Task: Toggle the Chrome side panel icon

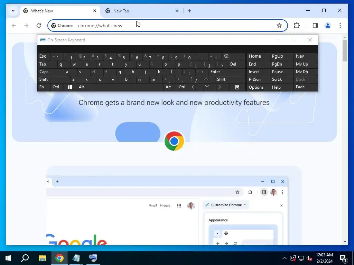Action: coord(315,26)
